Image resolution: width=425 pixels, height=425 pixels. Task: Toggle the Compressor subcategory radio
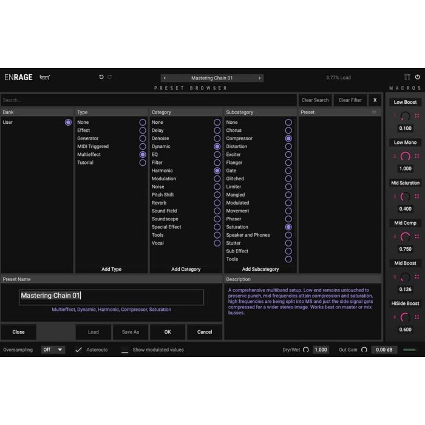288,138
